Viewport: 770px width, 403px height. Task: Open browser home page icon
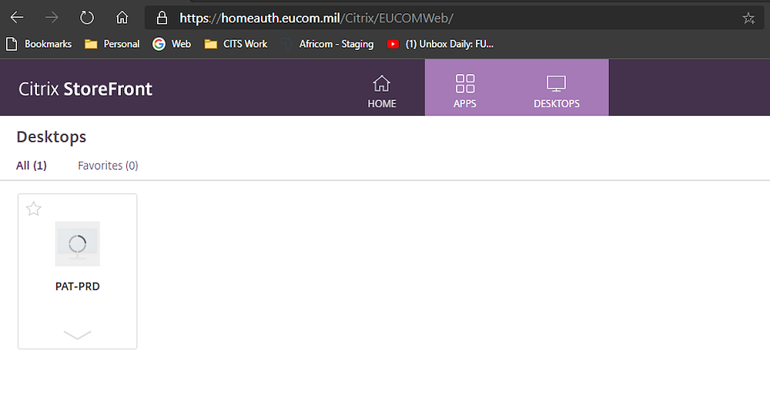(122, 18)
